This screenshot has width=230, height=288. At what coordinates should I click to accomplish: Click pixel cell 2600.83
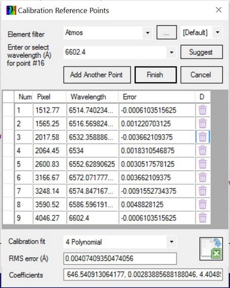click(x=49, y=164)
